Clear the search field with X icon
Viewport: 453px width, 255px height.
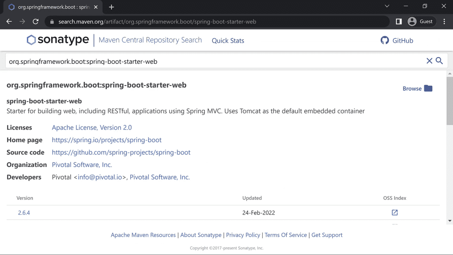coord(429,61)
